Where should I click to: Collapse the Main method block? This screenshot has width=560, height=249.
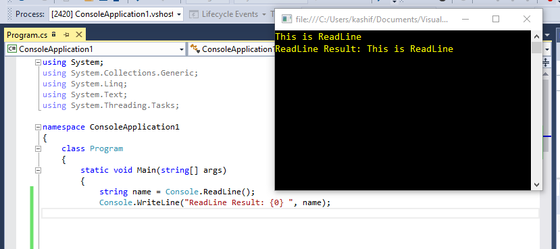pos(38,170)
